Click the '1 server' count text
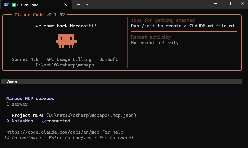Image resolution: width=248 pixels, height=148 pixels. 17,104
